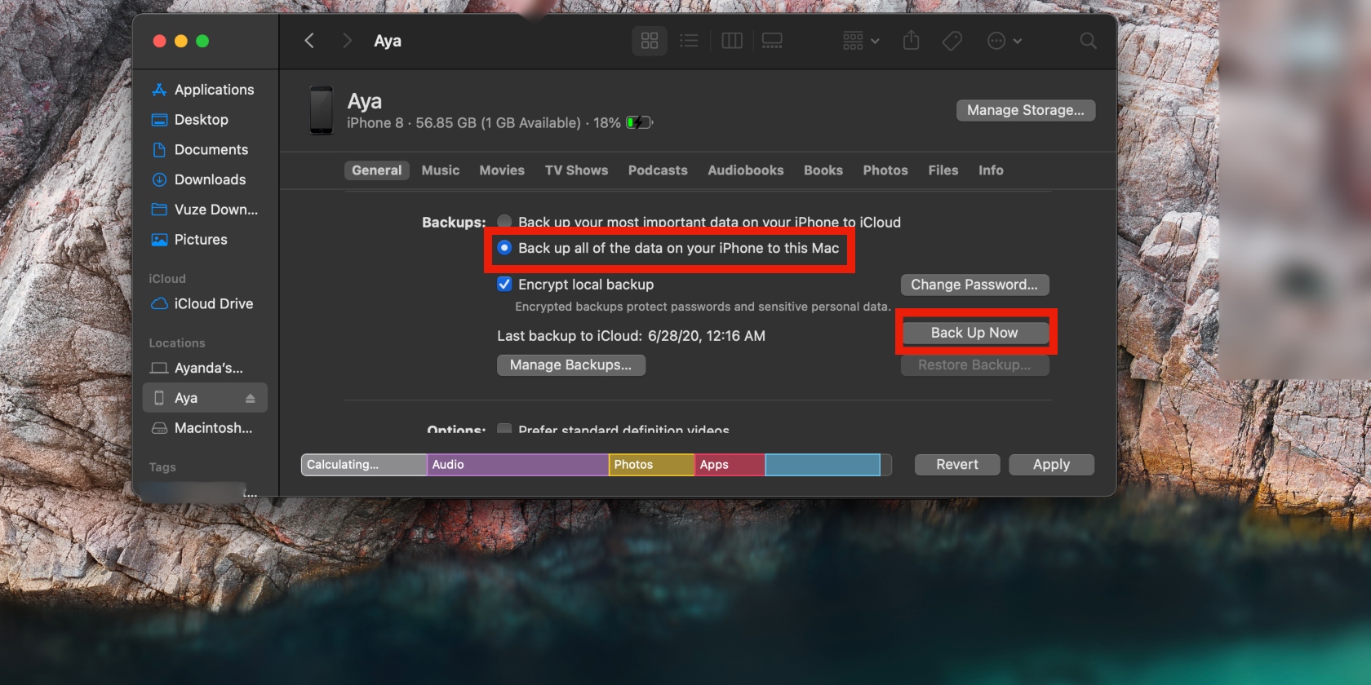Switch to the Books tab
Viewport: 1371px width, 685px height.
click(x=823, y=170)
